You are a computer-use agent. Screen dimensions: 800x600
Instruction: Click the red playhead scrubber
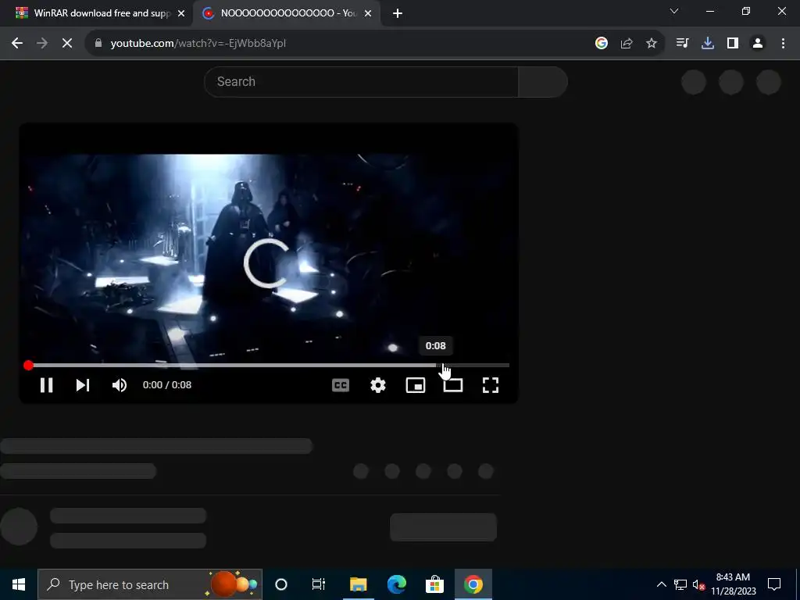[28, 366]
